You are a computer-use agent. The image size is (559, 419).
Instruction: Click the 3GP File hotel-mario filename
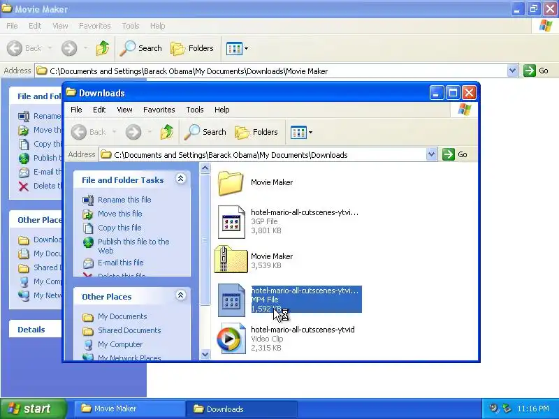pyautogui.click(x=305, y=212)
